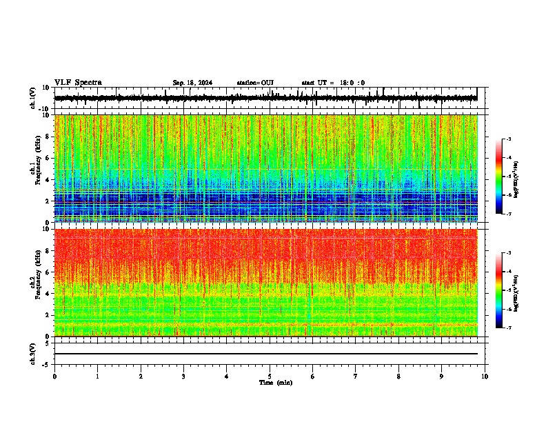Click the "2" kHz tick of ch.2 spectrogram
546x422 pixels.
(x=48, y=315)
